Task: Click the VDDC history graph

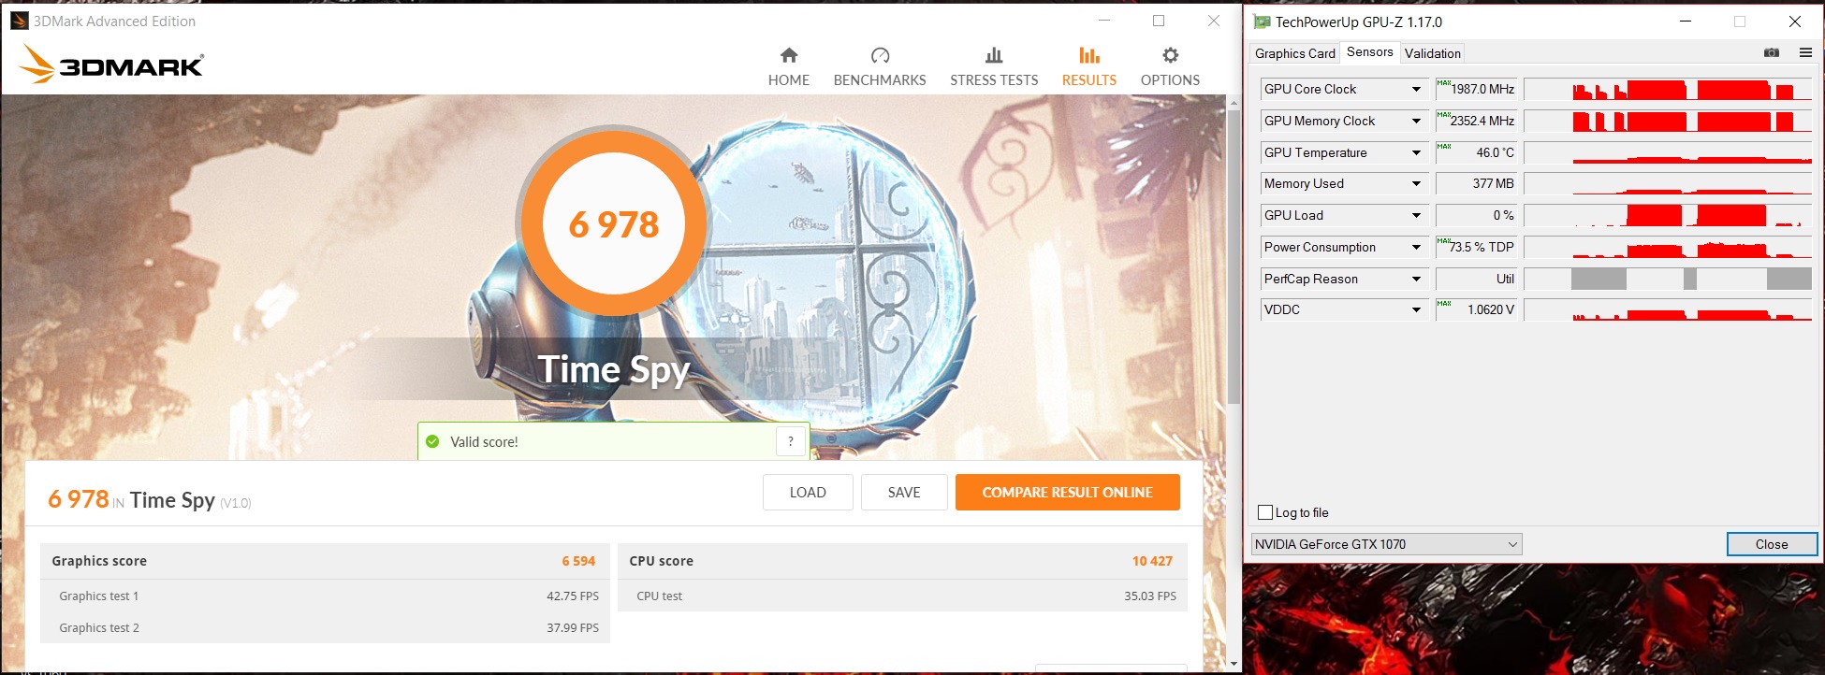Action: pyautogui.click(x=1668, y=310)
